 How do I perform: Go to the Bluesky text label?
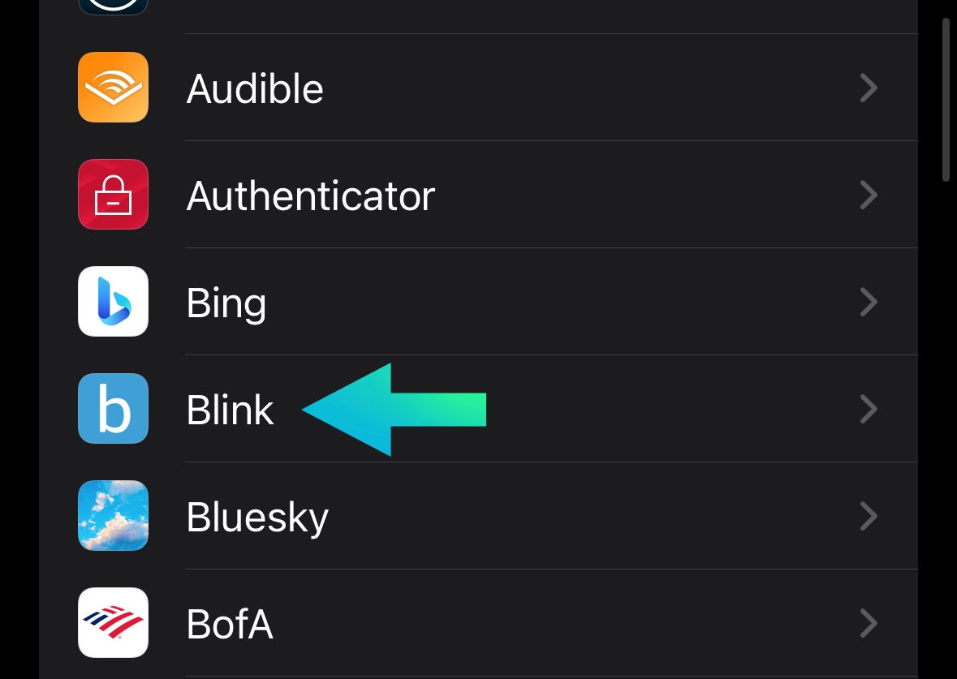257,518
